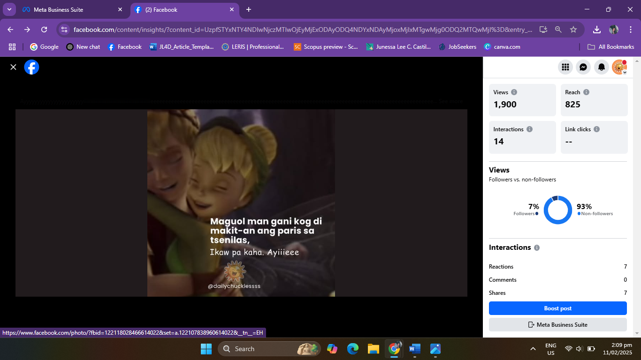Open the Chrome three-dot menu
This screenshot has width=641, height=360.
[630, 30]
